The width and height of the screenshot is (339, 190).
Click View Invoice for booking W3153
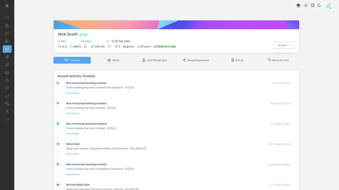point(73,93)
